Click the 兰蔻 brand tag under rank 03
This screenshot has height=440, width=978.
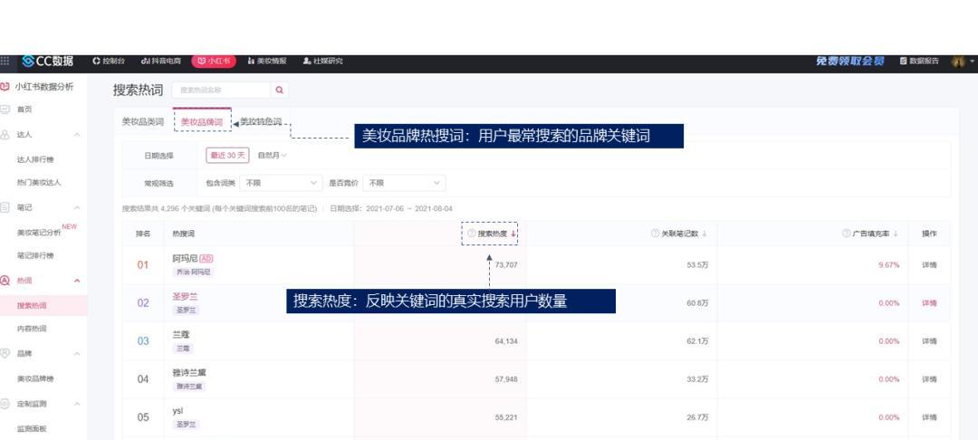click(183, 349)
